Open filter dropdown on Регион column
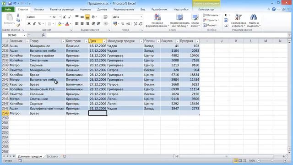 click(x=158, y=41)
